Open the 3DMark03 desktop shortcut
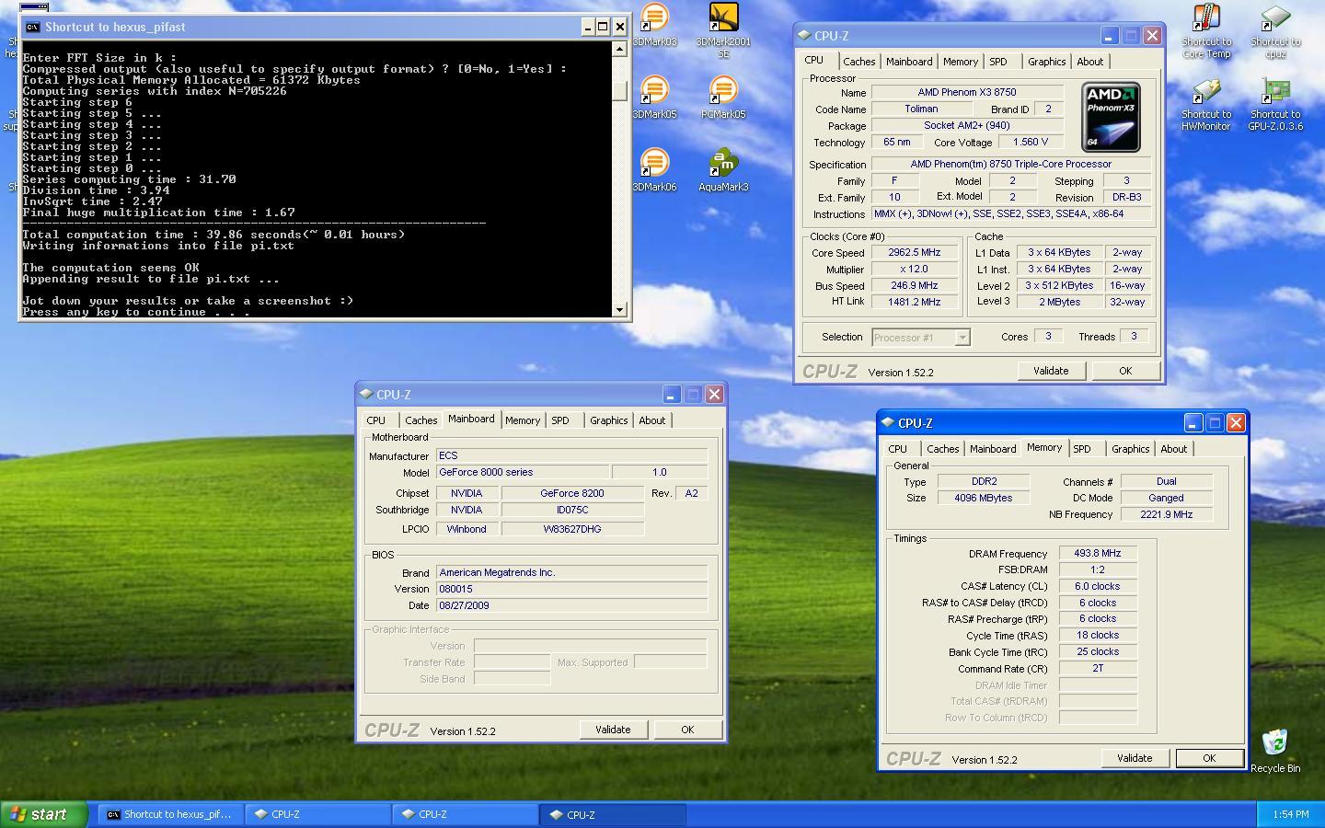Image resolution: width=1325 pixels, height=828 pixels. [x=654, y=25]
